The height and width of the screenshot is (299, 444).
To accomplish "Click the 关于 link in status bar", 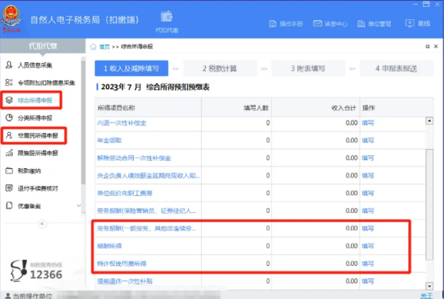I will click(x=426, y=296).
